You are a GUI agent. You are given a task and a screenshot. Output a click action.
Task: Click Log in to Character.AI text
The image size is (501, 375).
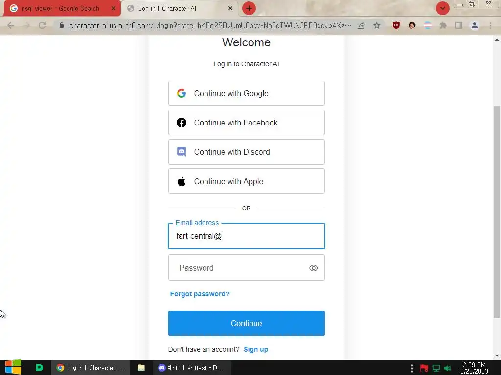pyautogui.click(x=247, y=64)
